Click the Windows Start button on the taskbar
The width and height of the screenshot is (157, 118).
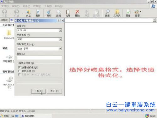[4, 116]
